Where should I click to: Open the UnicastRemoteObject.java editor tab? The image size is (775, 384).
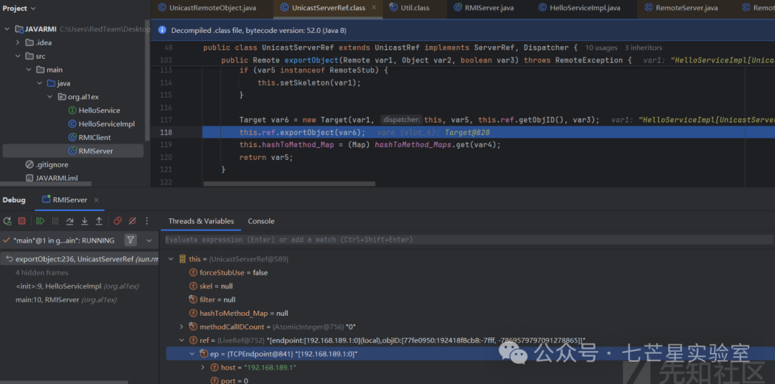207,7
